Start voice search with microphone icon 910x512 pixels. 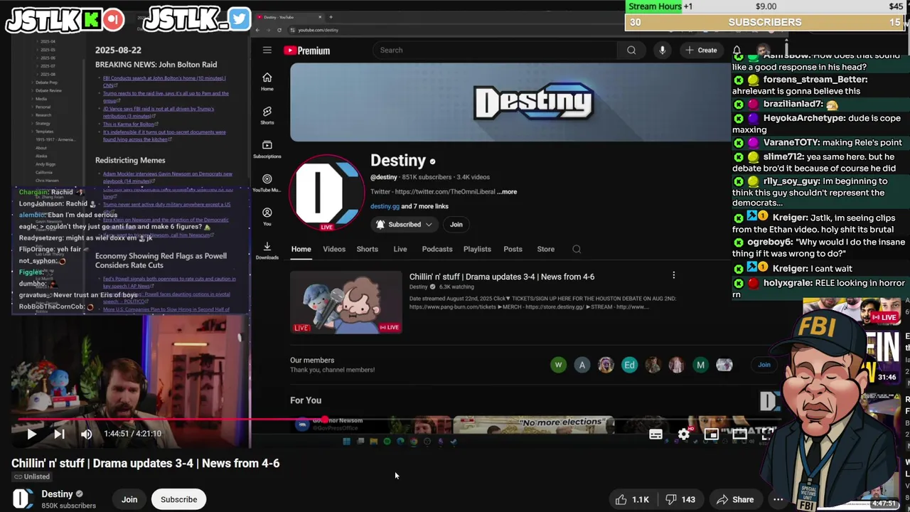click(x=662, y=50)
